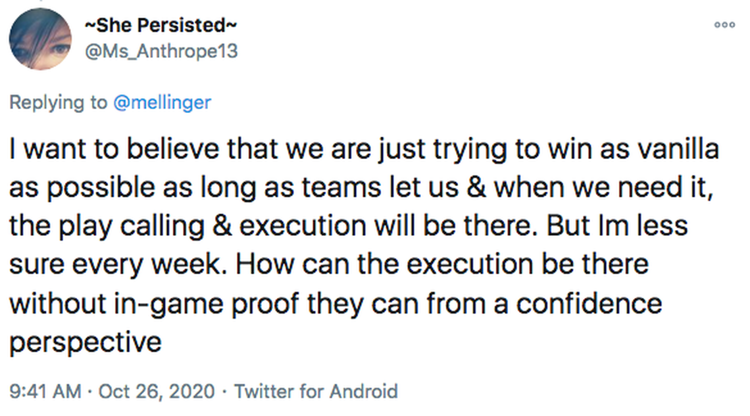Click the Oct 26, 2020 date
The width and height of the screenshot is (750, 416).
(157, 392)
